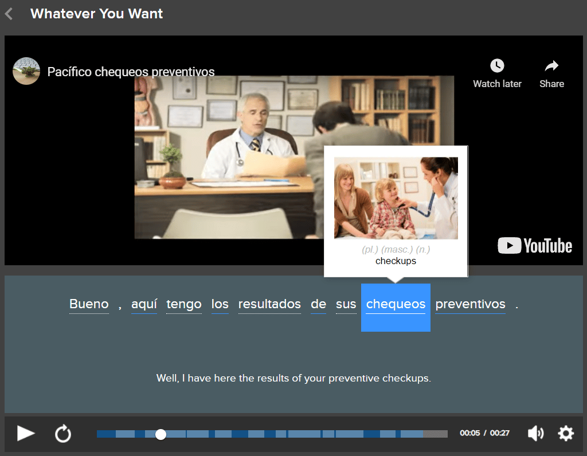Click the checkups definition image in popup
The width and height of the screenshot is (587, 456).
point(396,198)
